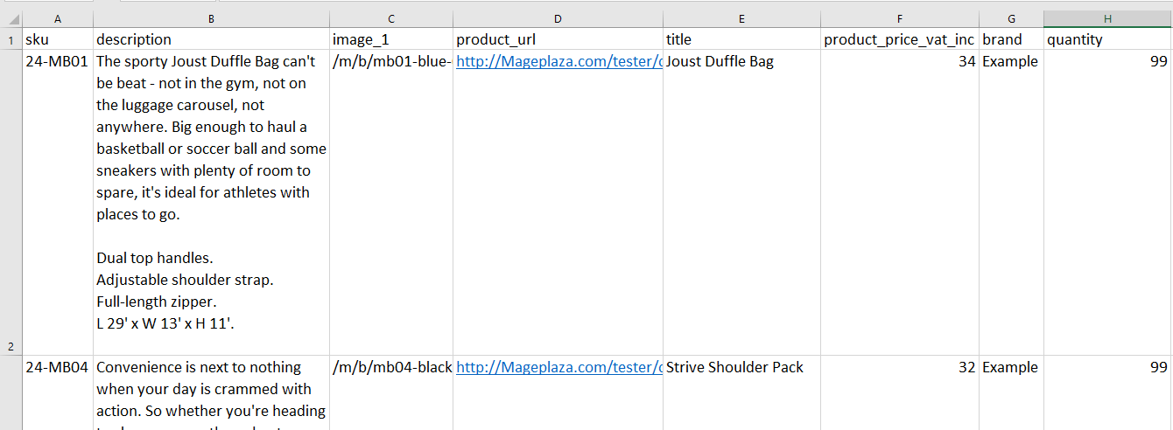
Task: Select the Joust Duffle Bag title cell
Action: click(x=742, y=203)
